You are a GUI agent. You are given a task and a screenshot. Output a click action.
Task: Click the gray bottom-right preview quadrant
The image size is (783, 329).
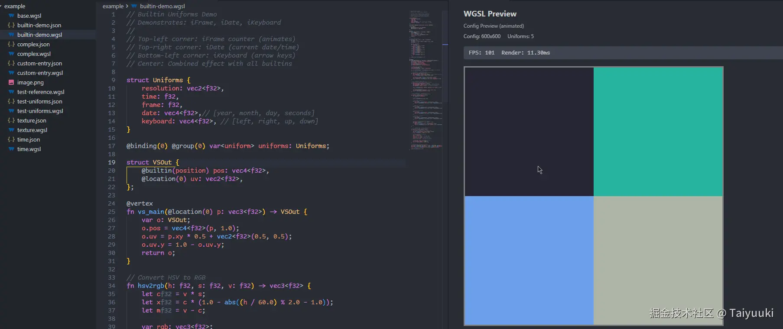(x=658, y=260)
